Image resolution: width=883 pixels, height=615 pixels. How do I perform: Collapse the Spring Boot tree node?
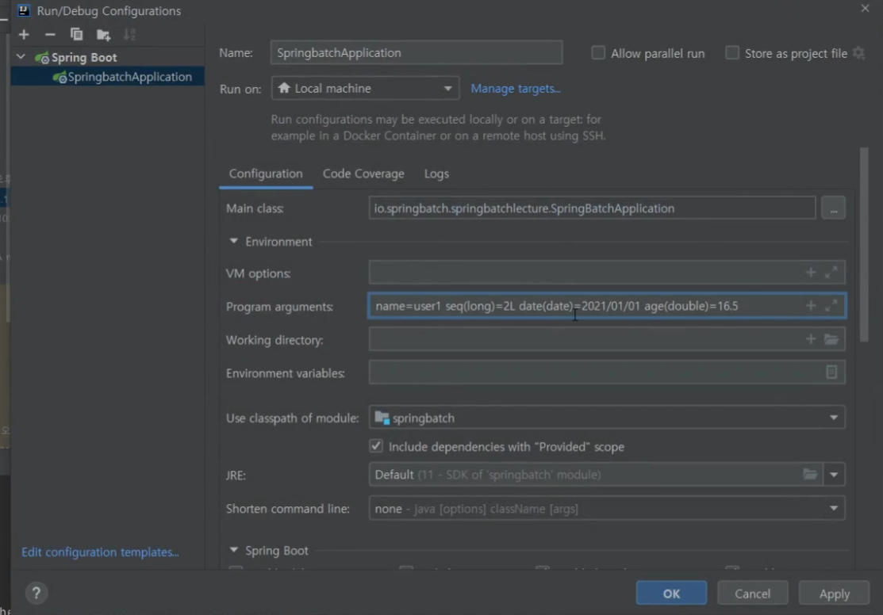[x=21, y=57]
